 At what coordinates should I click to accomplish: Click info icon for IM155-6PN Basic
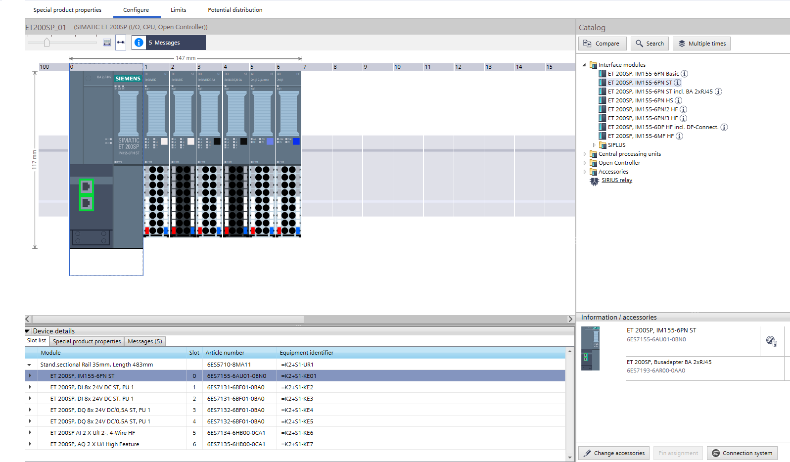685,74
